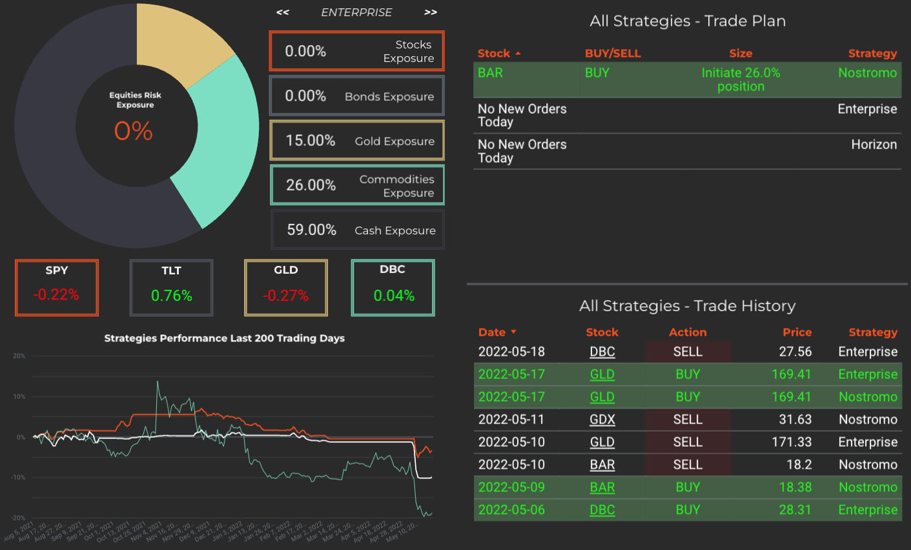911x550 pixels.
Task: Select the TLT ticker card
Action: pos(171,287)
